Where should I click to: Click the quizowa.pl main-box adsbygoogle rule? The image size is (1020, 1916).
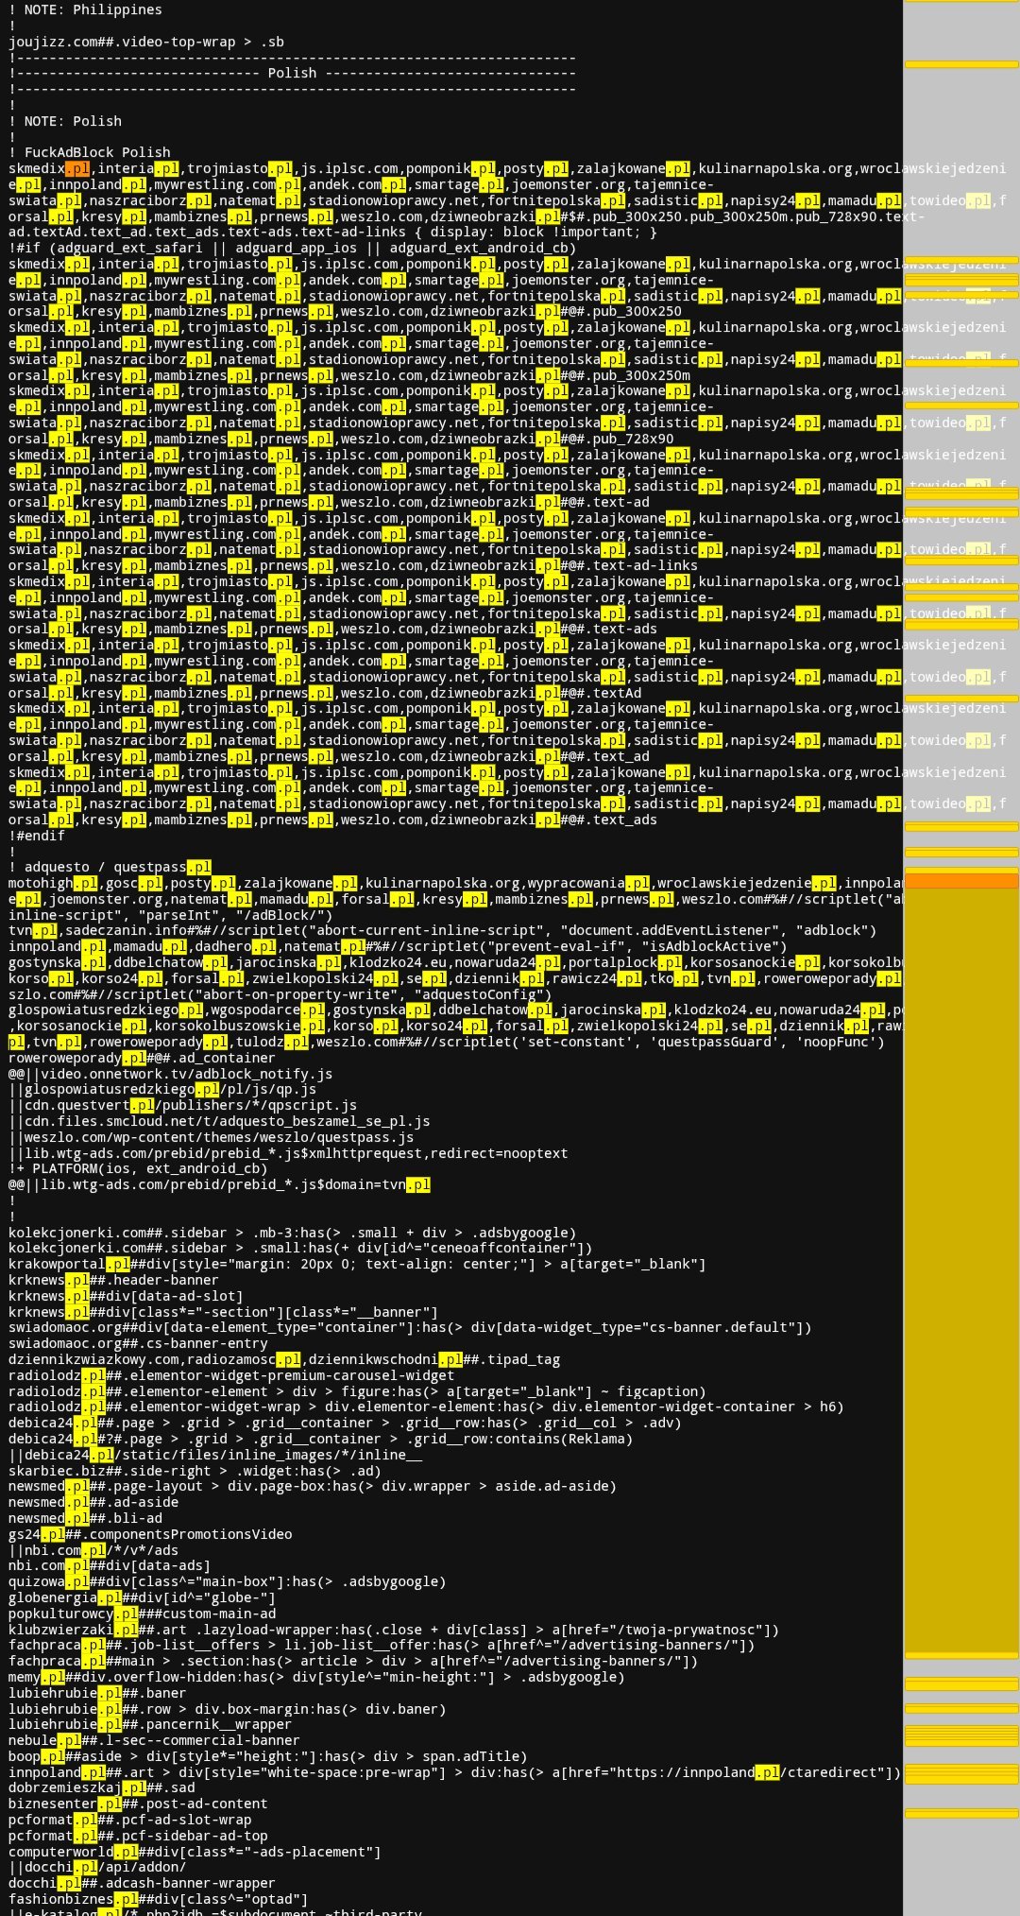[x=228, y=1581]
